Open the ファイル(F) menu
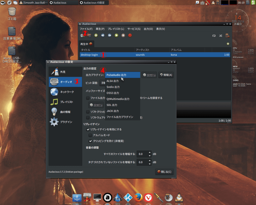The image size is (256, 205). point(86,29)
